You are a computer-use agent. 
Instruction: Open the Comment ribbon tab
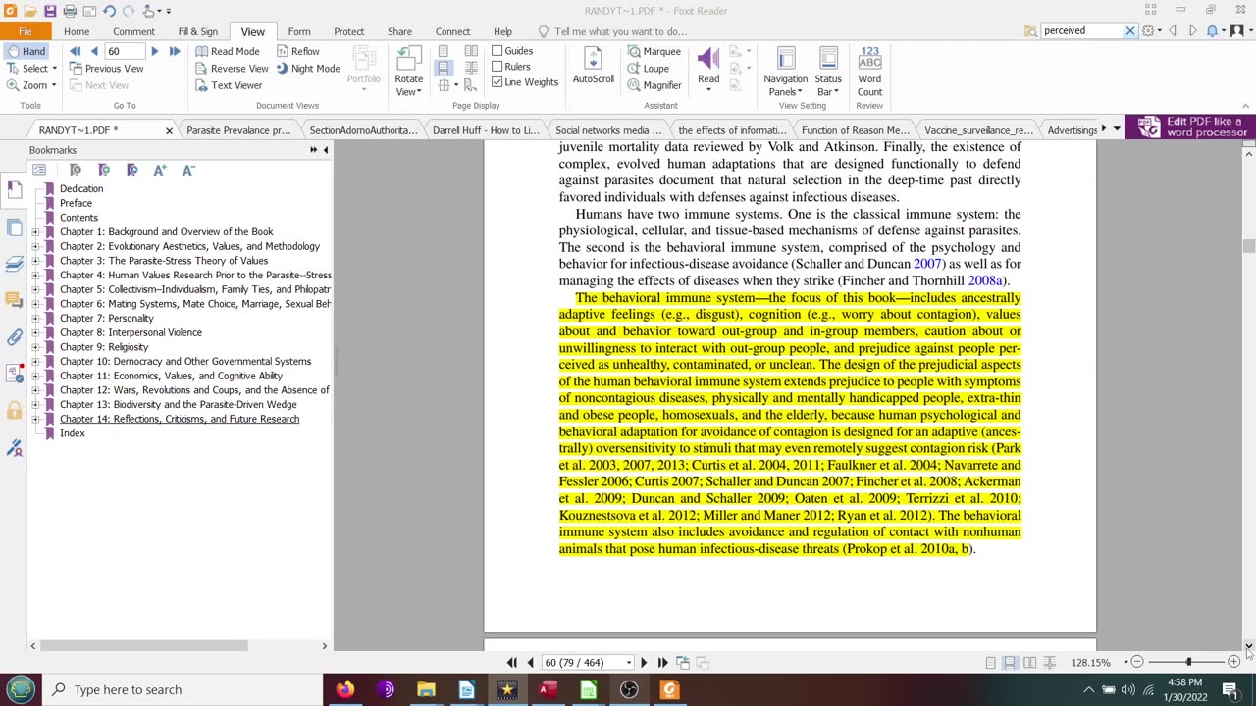click(133, 31)
